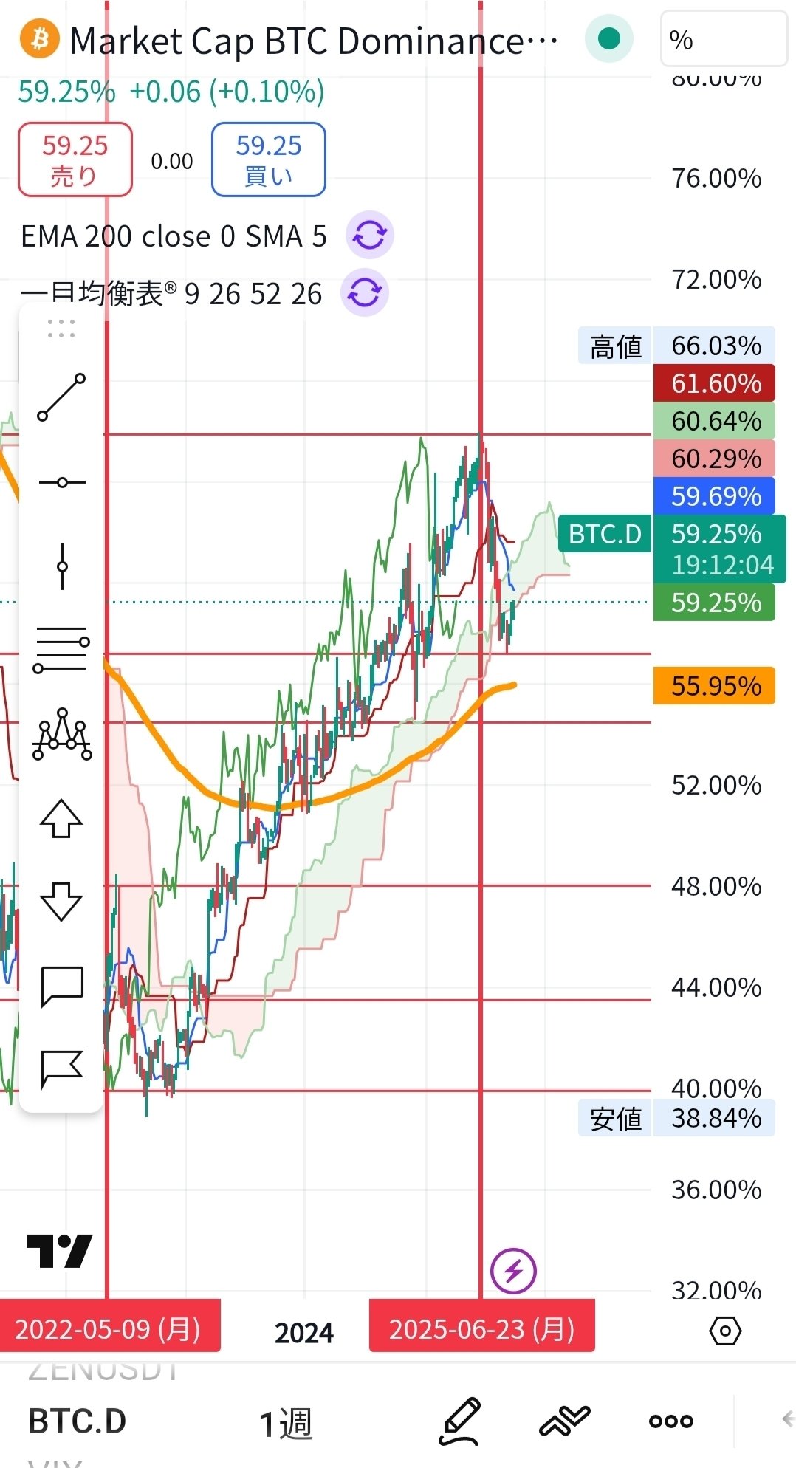Select the Fibonacci retracement tool
Screen dimensions: 796x1468
61,651
